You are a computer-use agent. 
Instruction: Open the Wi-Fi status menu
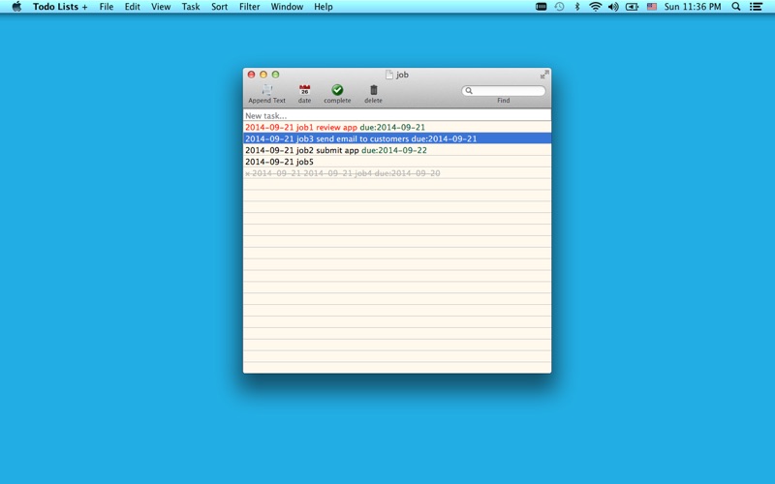[595, 7]
